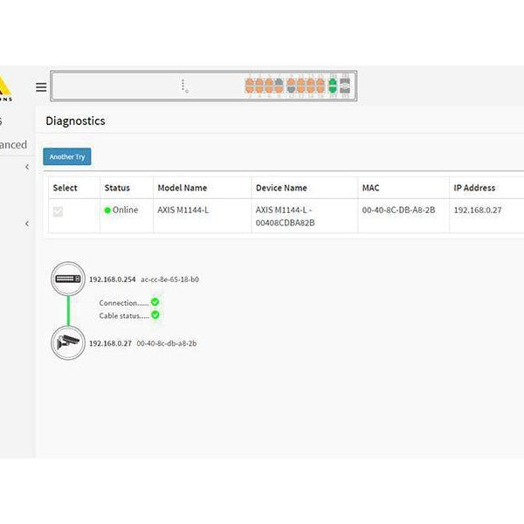The height and width of the screenshot is (524, 524).
Task: Click the gray port in first port group
Action: [279, 82]
